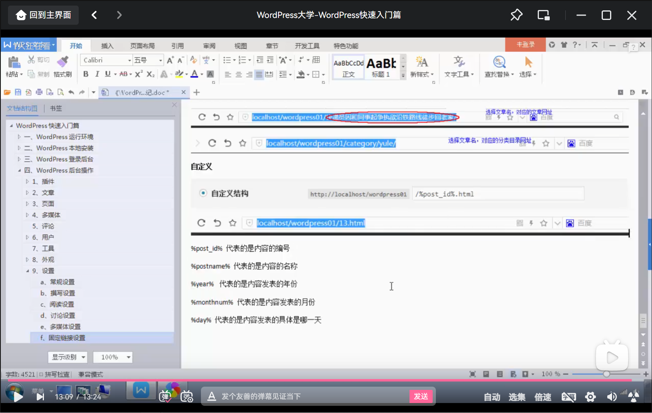Toggle the subtitle display icon
This screenshot has height=413, width=652.
click(x=569, y=397)
